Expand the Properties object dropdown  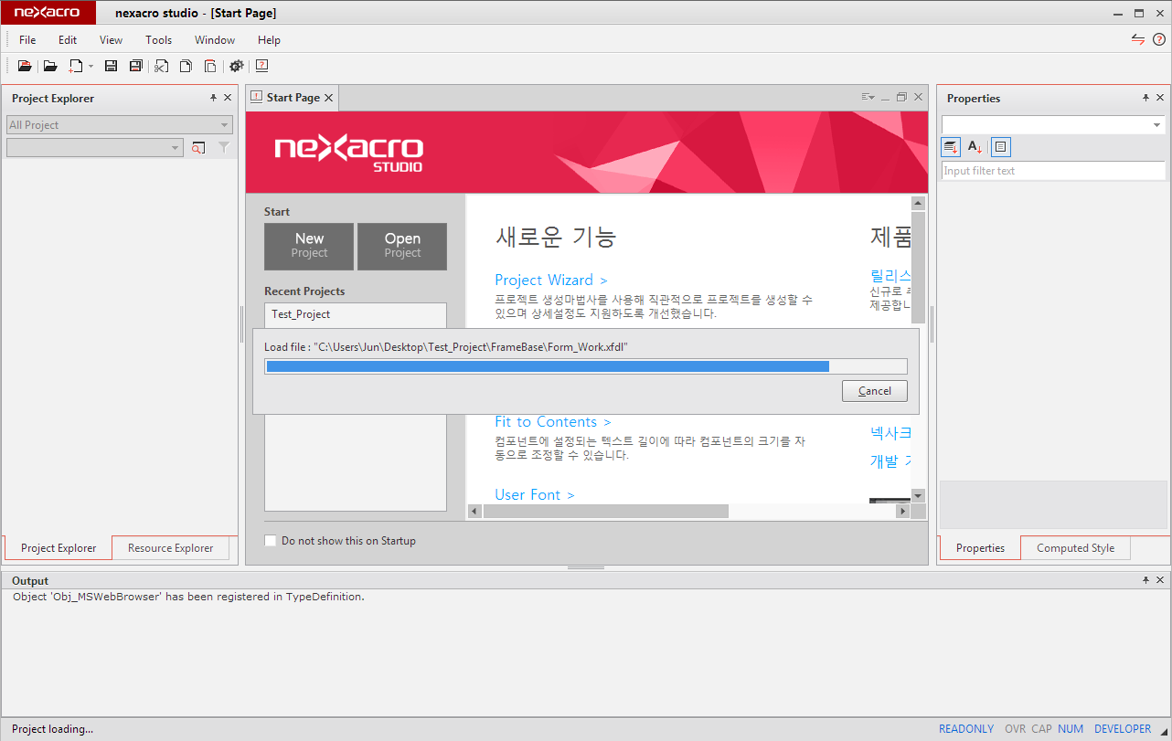1156,125
